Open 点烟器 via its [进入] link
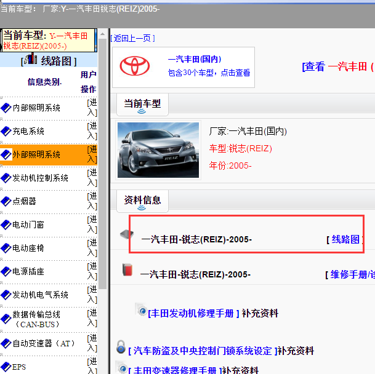375x374 pixels. (x=92, y=201)
